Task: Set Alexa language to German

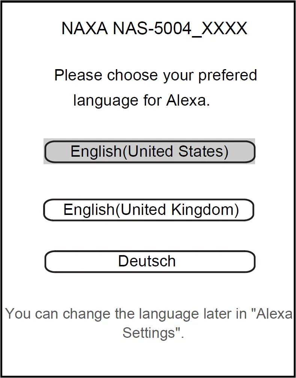Action: pos(150,262)
